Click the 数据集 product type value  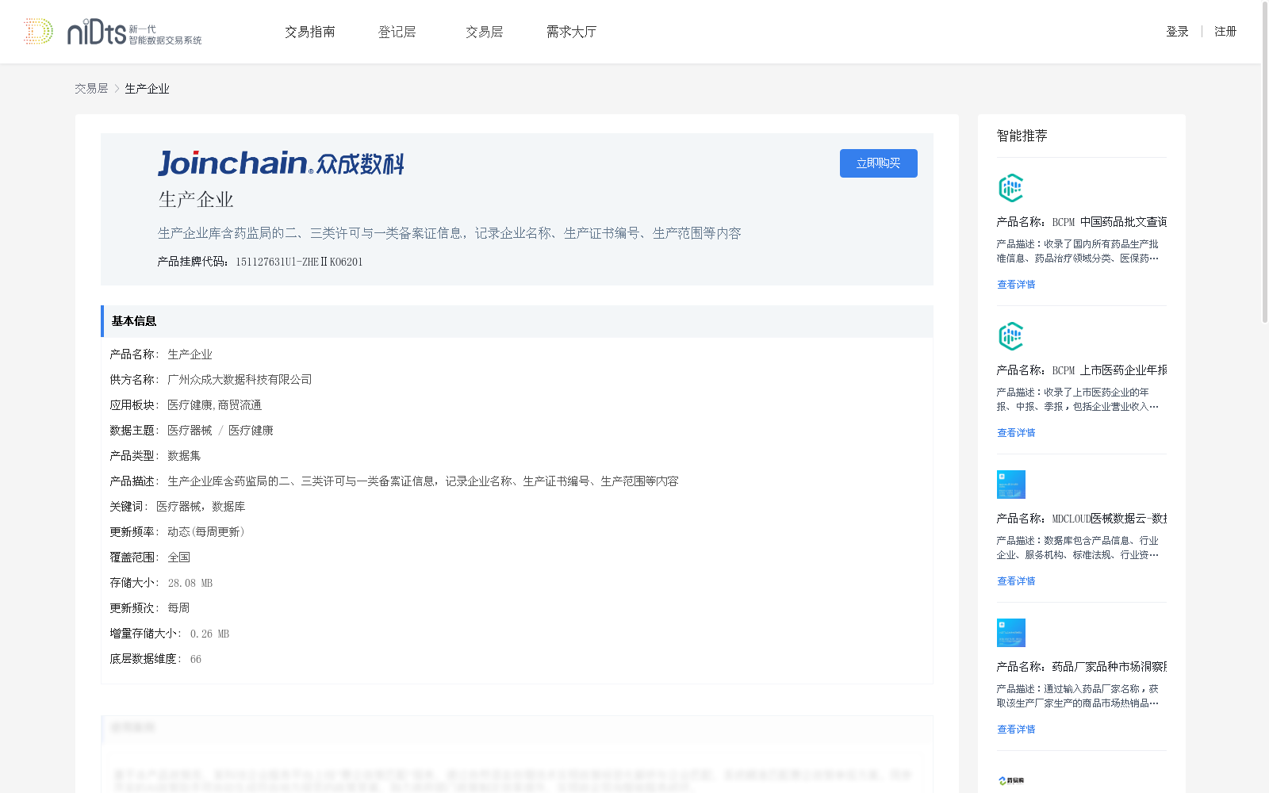[x=184, y=456]
